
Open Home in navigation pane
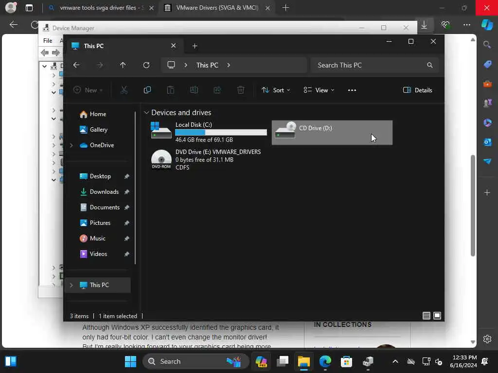click(x=98, y=114)
